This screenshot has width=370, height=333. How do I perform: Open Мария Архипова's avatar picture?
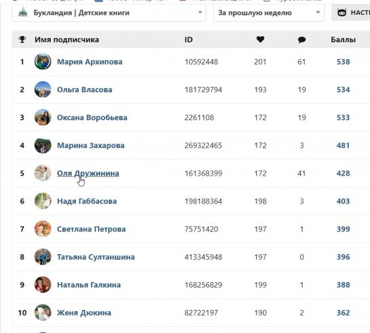click(43, 62)
